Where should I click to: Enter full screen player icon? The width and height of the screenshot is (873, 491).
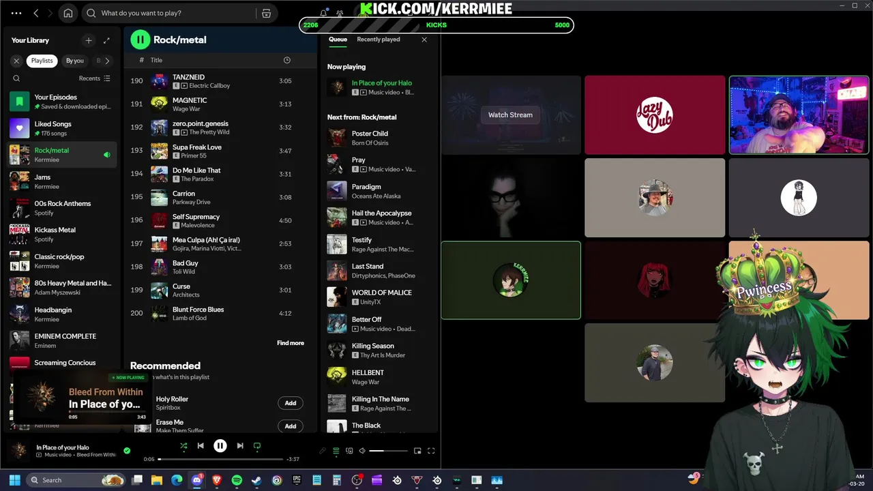coord(431,451)
